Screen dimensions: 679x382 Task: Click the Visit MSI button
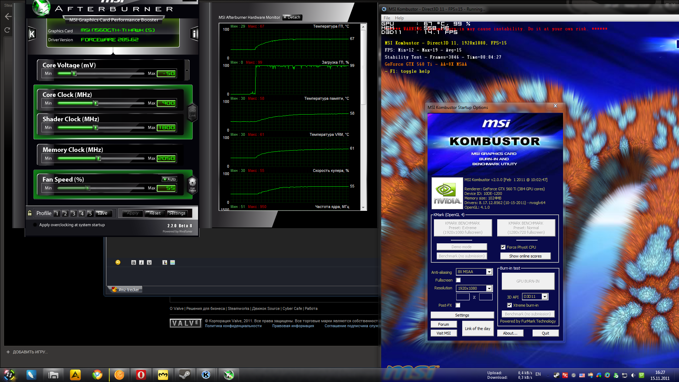coord(443,333)
